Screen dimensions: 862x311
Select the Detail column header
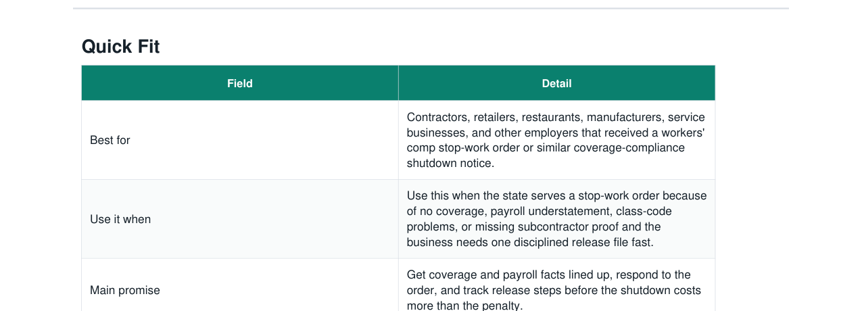pos(556,83)
